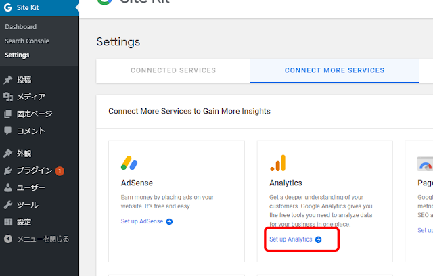The image size is (433, 276).
Task: Go to Search Console in the sidebar
Action: [27, 41]
